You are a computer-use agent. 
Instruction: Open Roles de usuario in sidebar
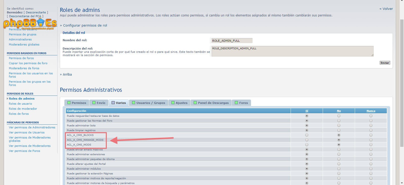20,104
